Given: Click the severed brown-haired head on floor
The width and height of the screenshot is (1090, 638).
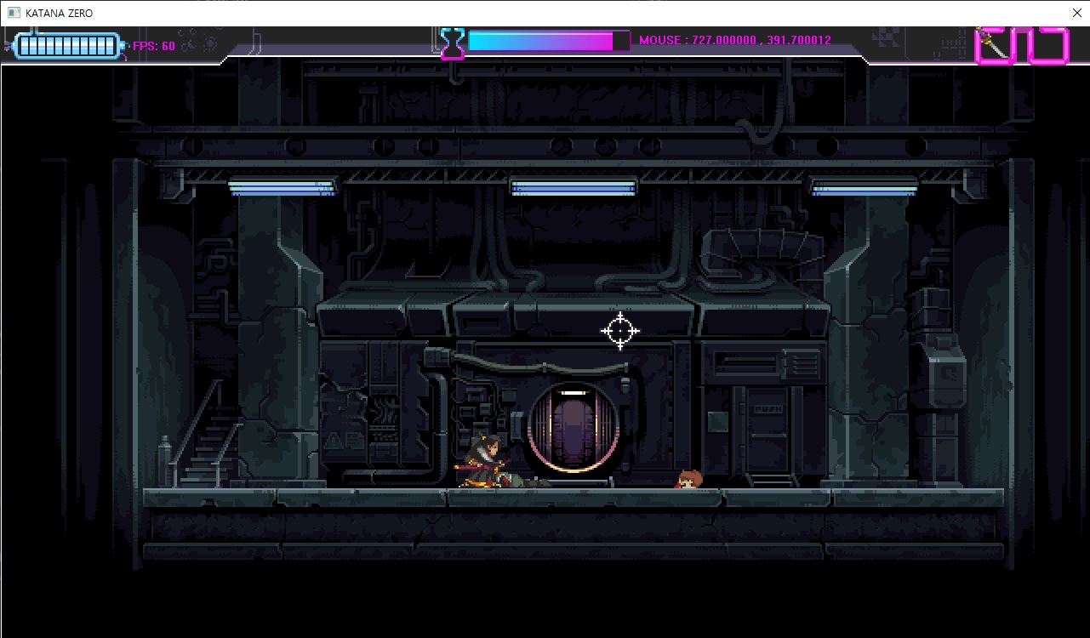Looking at the screenshot, I should [x=688, y=479].
